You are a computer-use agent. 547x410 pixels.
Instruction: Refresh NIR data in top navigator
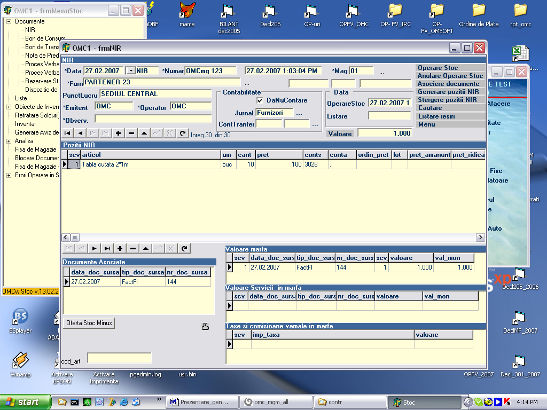183,133
